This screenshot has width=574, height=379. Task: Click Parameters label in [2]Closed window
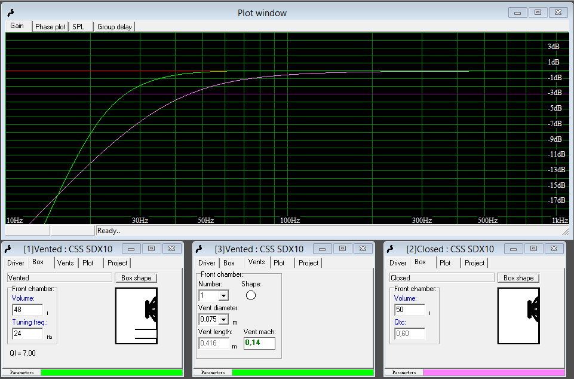(404, 372)
